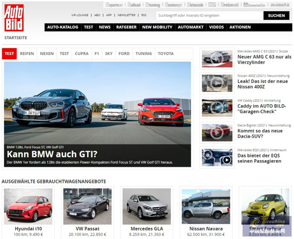Select the TUNING tab in slider
Screen dimensions: 294x239
click(144, 53)
